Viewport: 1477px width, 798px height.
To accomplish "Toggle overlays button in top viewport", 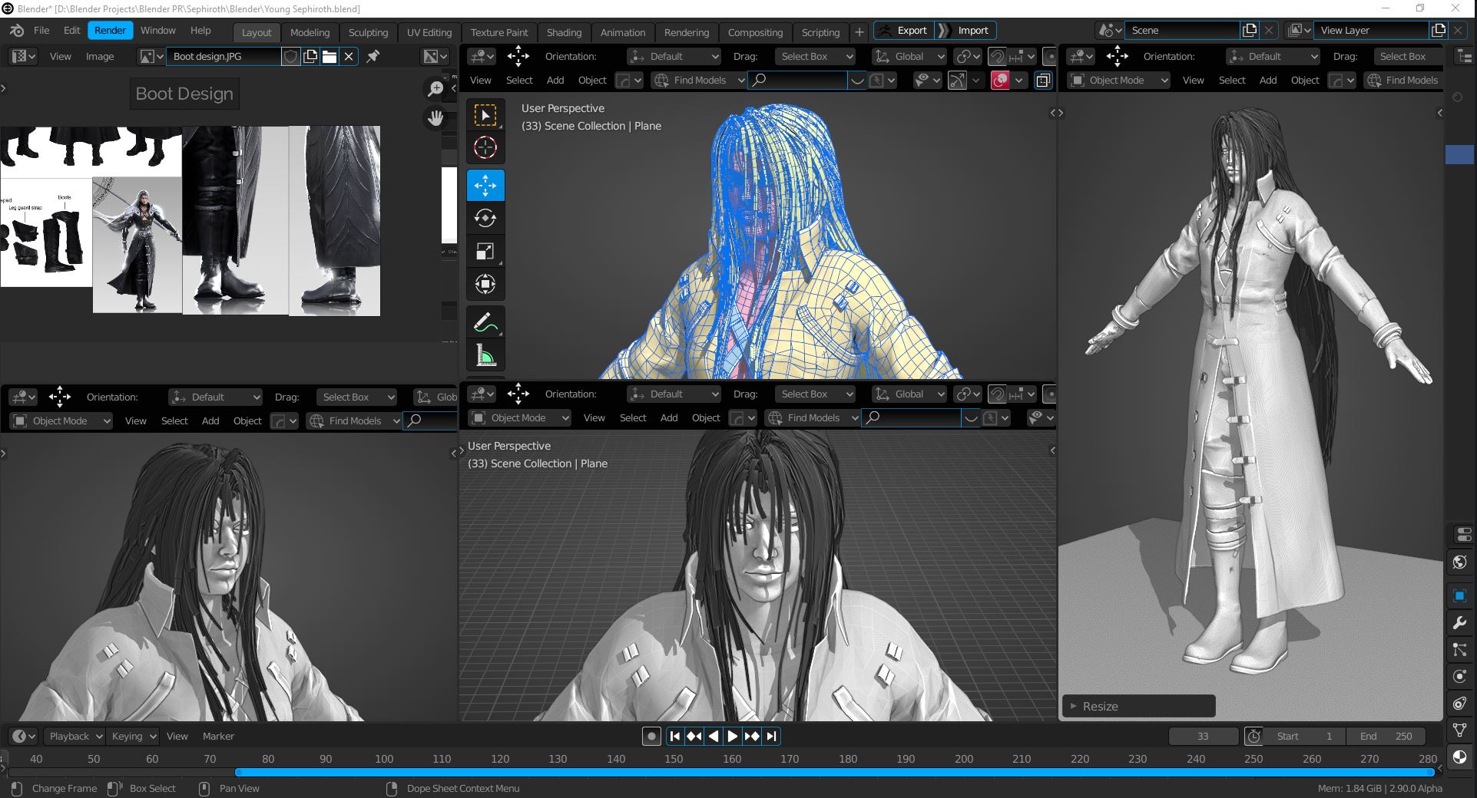I will click(1000, 80).
